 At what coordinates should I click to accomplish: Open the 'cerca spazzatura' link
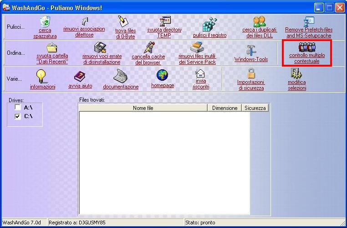(45, 33)
